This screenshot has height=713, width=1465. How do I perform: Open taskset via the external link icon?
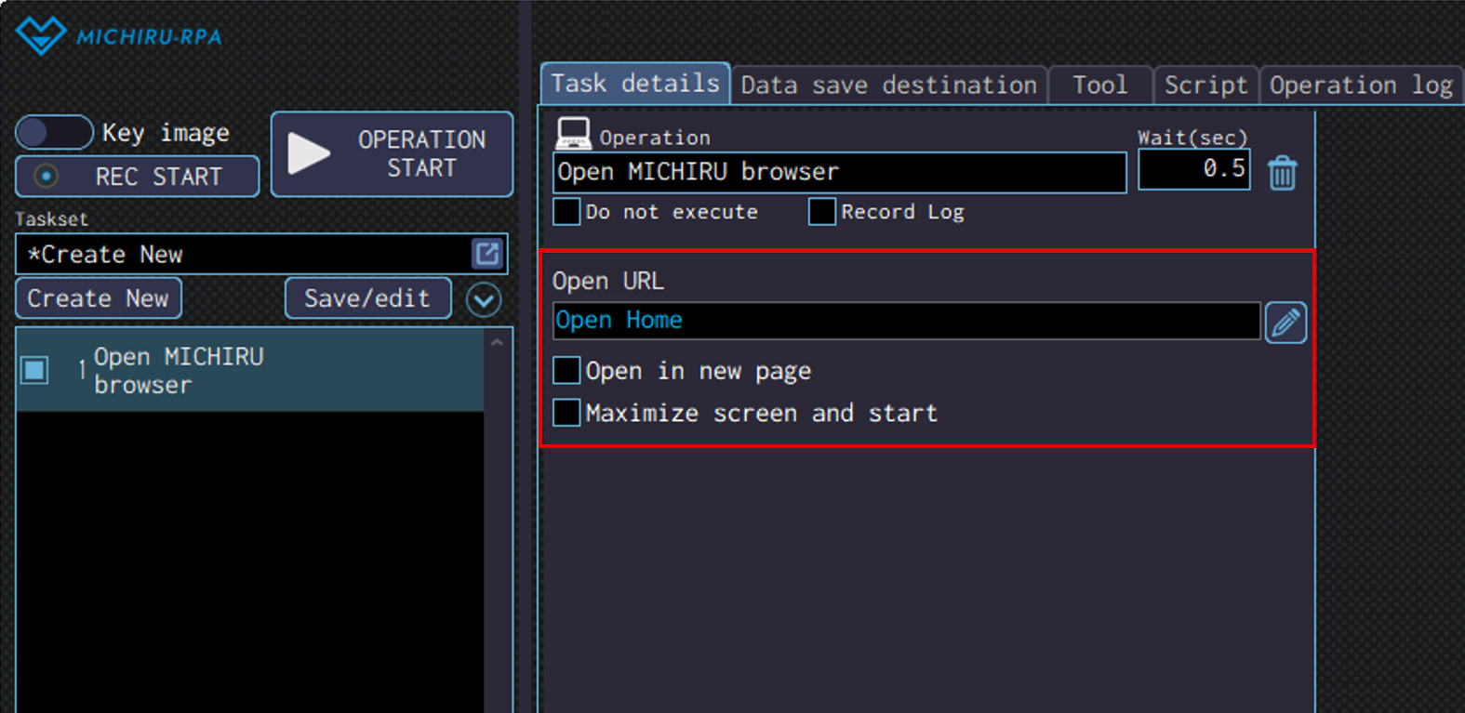[x=487, y=254]
